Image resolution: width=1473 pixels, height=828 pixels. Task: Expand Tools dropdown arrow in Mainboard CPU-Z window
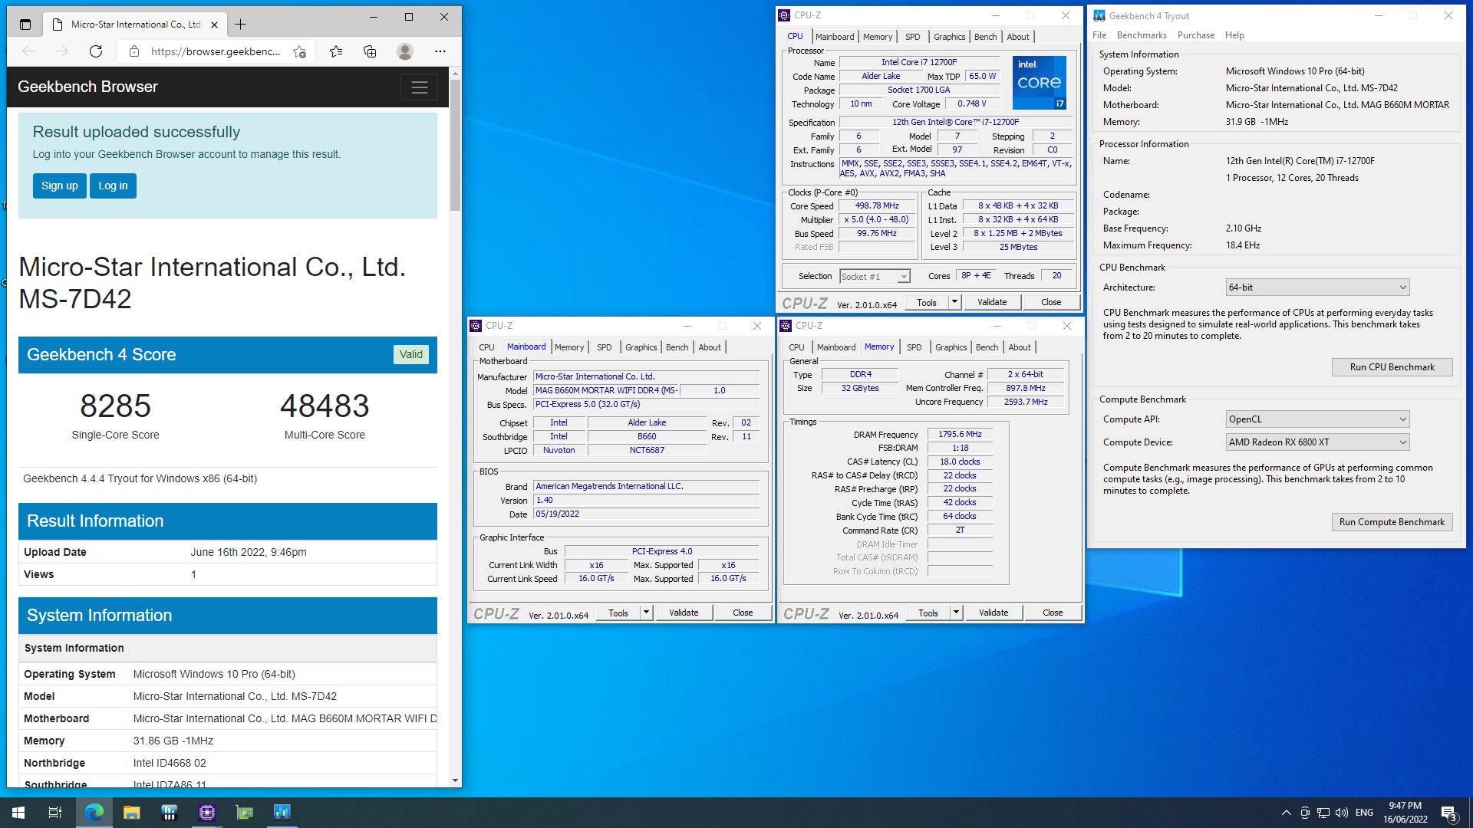(646, 613)
